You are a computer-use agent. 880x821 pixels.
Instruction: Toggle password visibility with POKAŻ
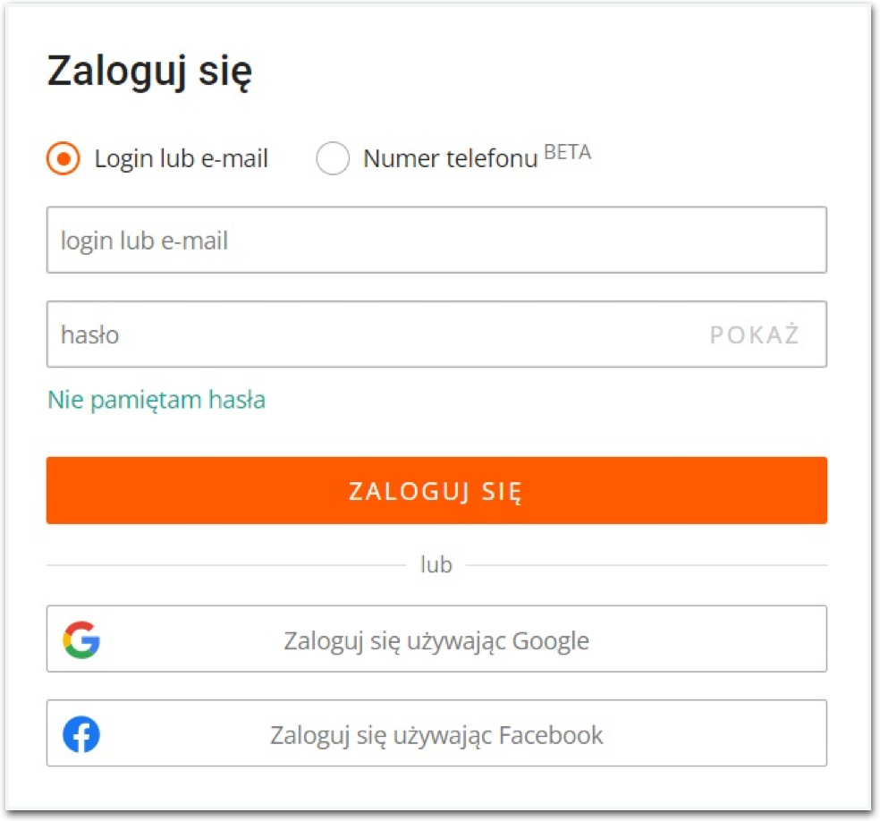point(754,334)
